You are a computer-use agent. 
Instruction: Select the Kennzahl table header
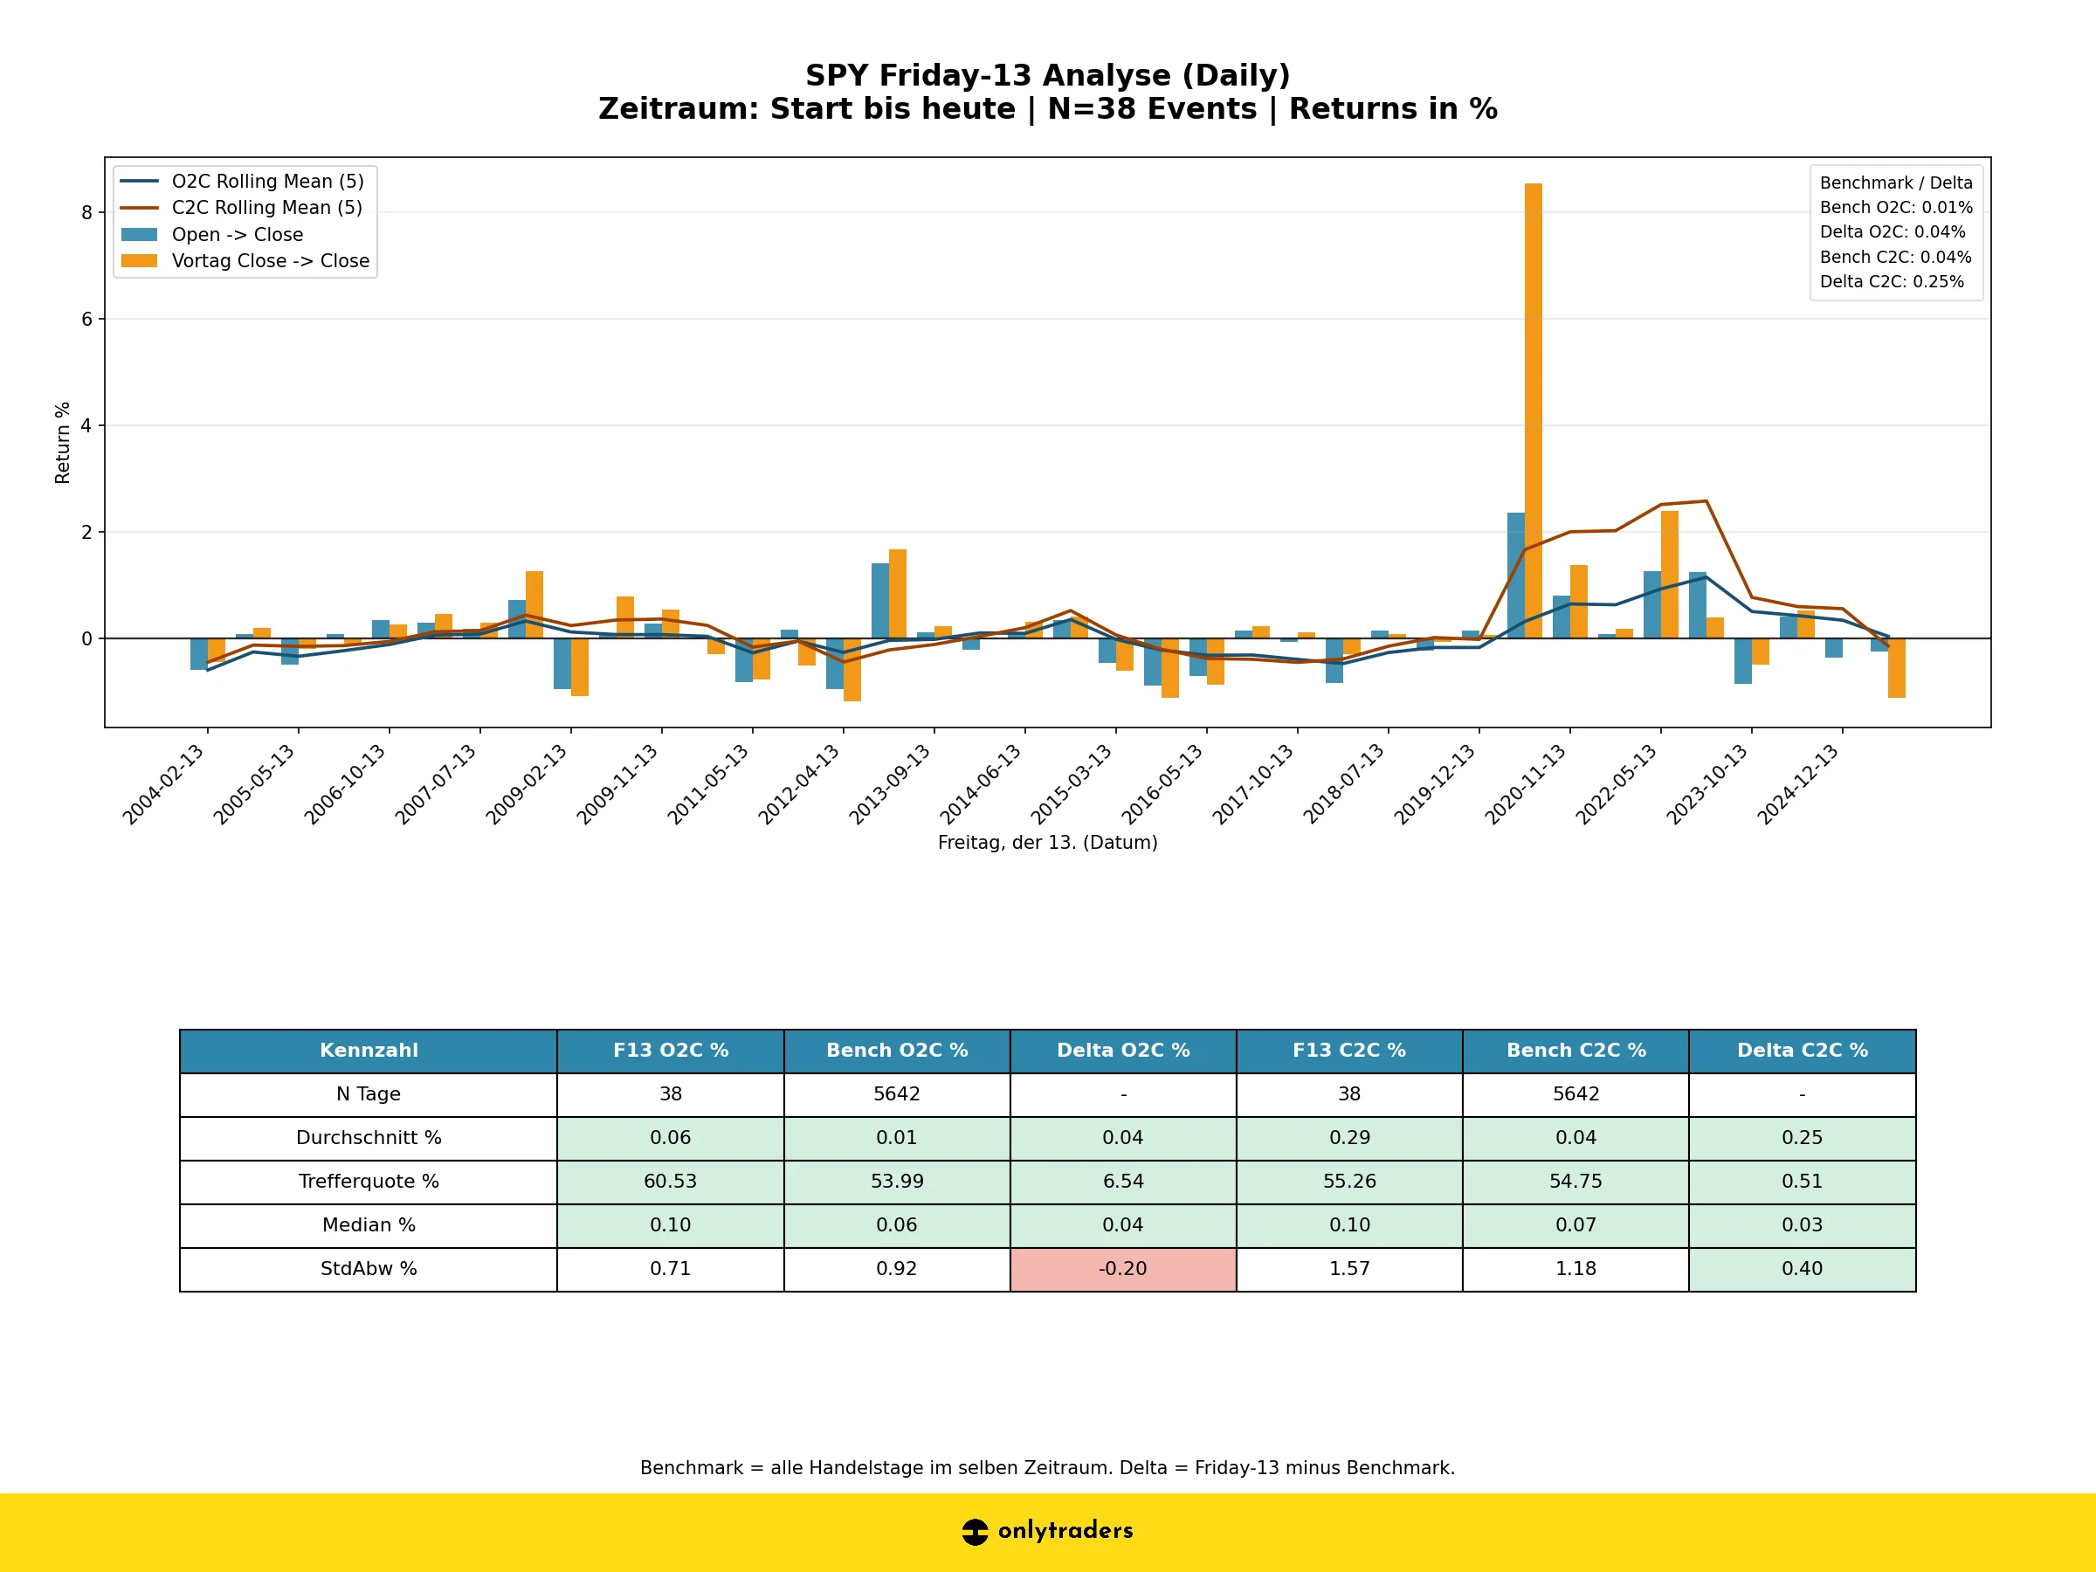coord(369,1050)
